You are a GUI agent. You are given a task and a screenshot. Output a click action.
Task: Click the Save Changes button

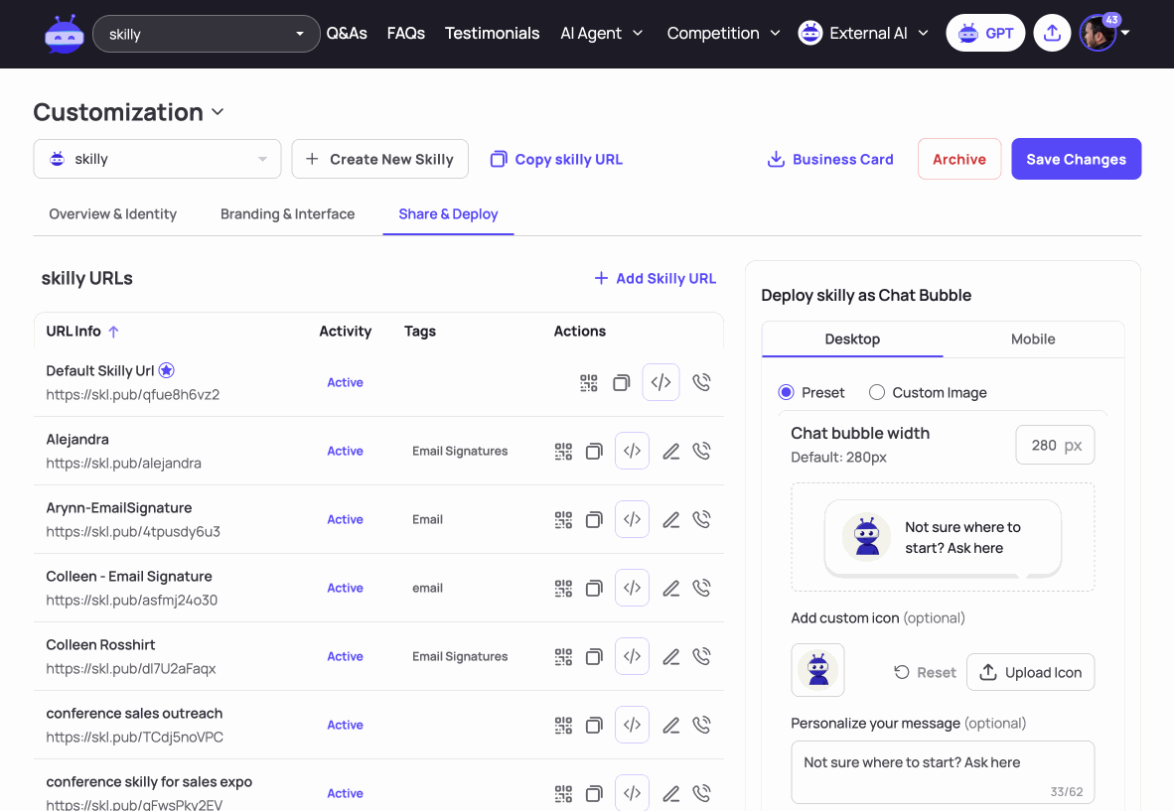click(x=1076, y=160)
